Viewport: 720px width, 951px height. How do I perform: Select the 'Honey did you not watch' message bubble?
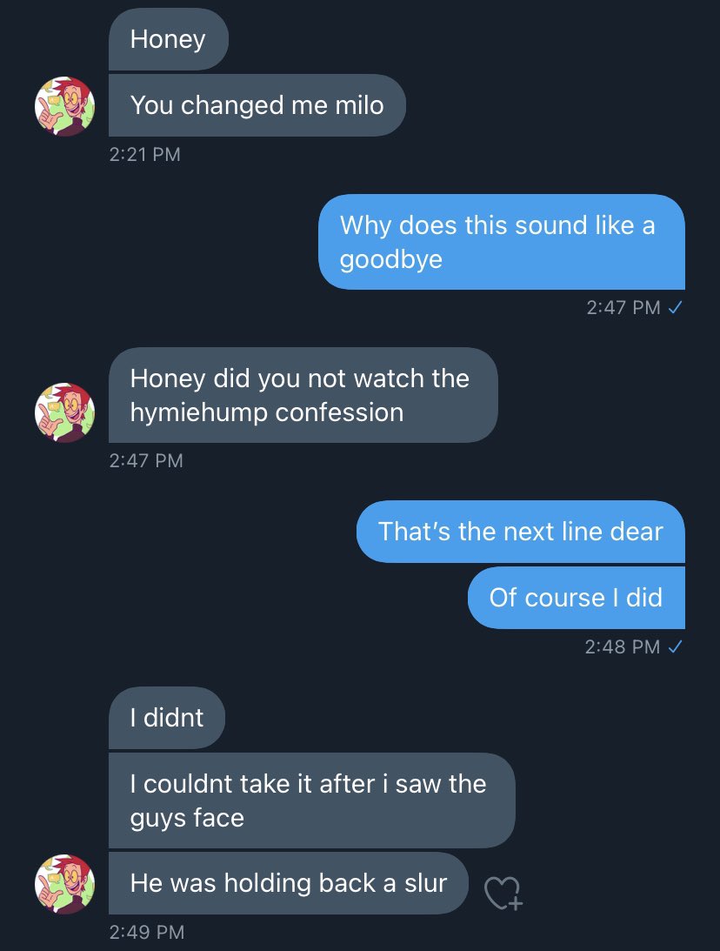click(x=303, y=395)
